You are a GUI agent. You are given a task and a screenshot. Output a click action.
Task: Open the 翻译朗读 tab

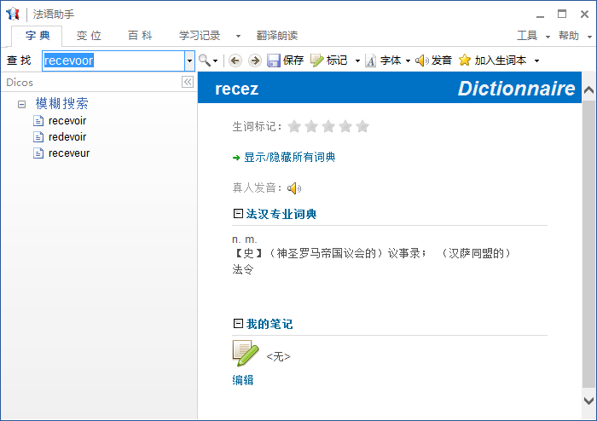277,36
